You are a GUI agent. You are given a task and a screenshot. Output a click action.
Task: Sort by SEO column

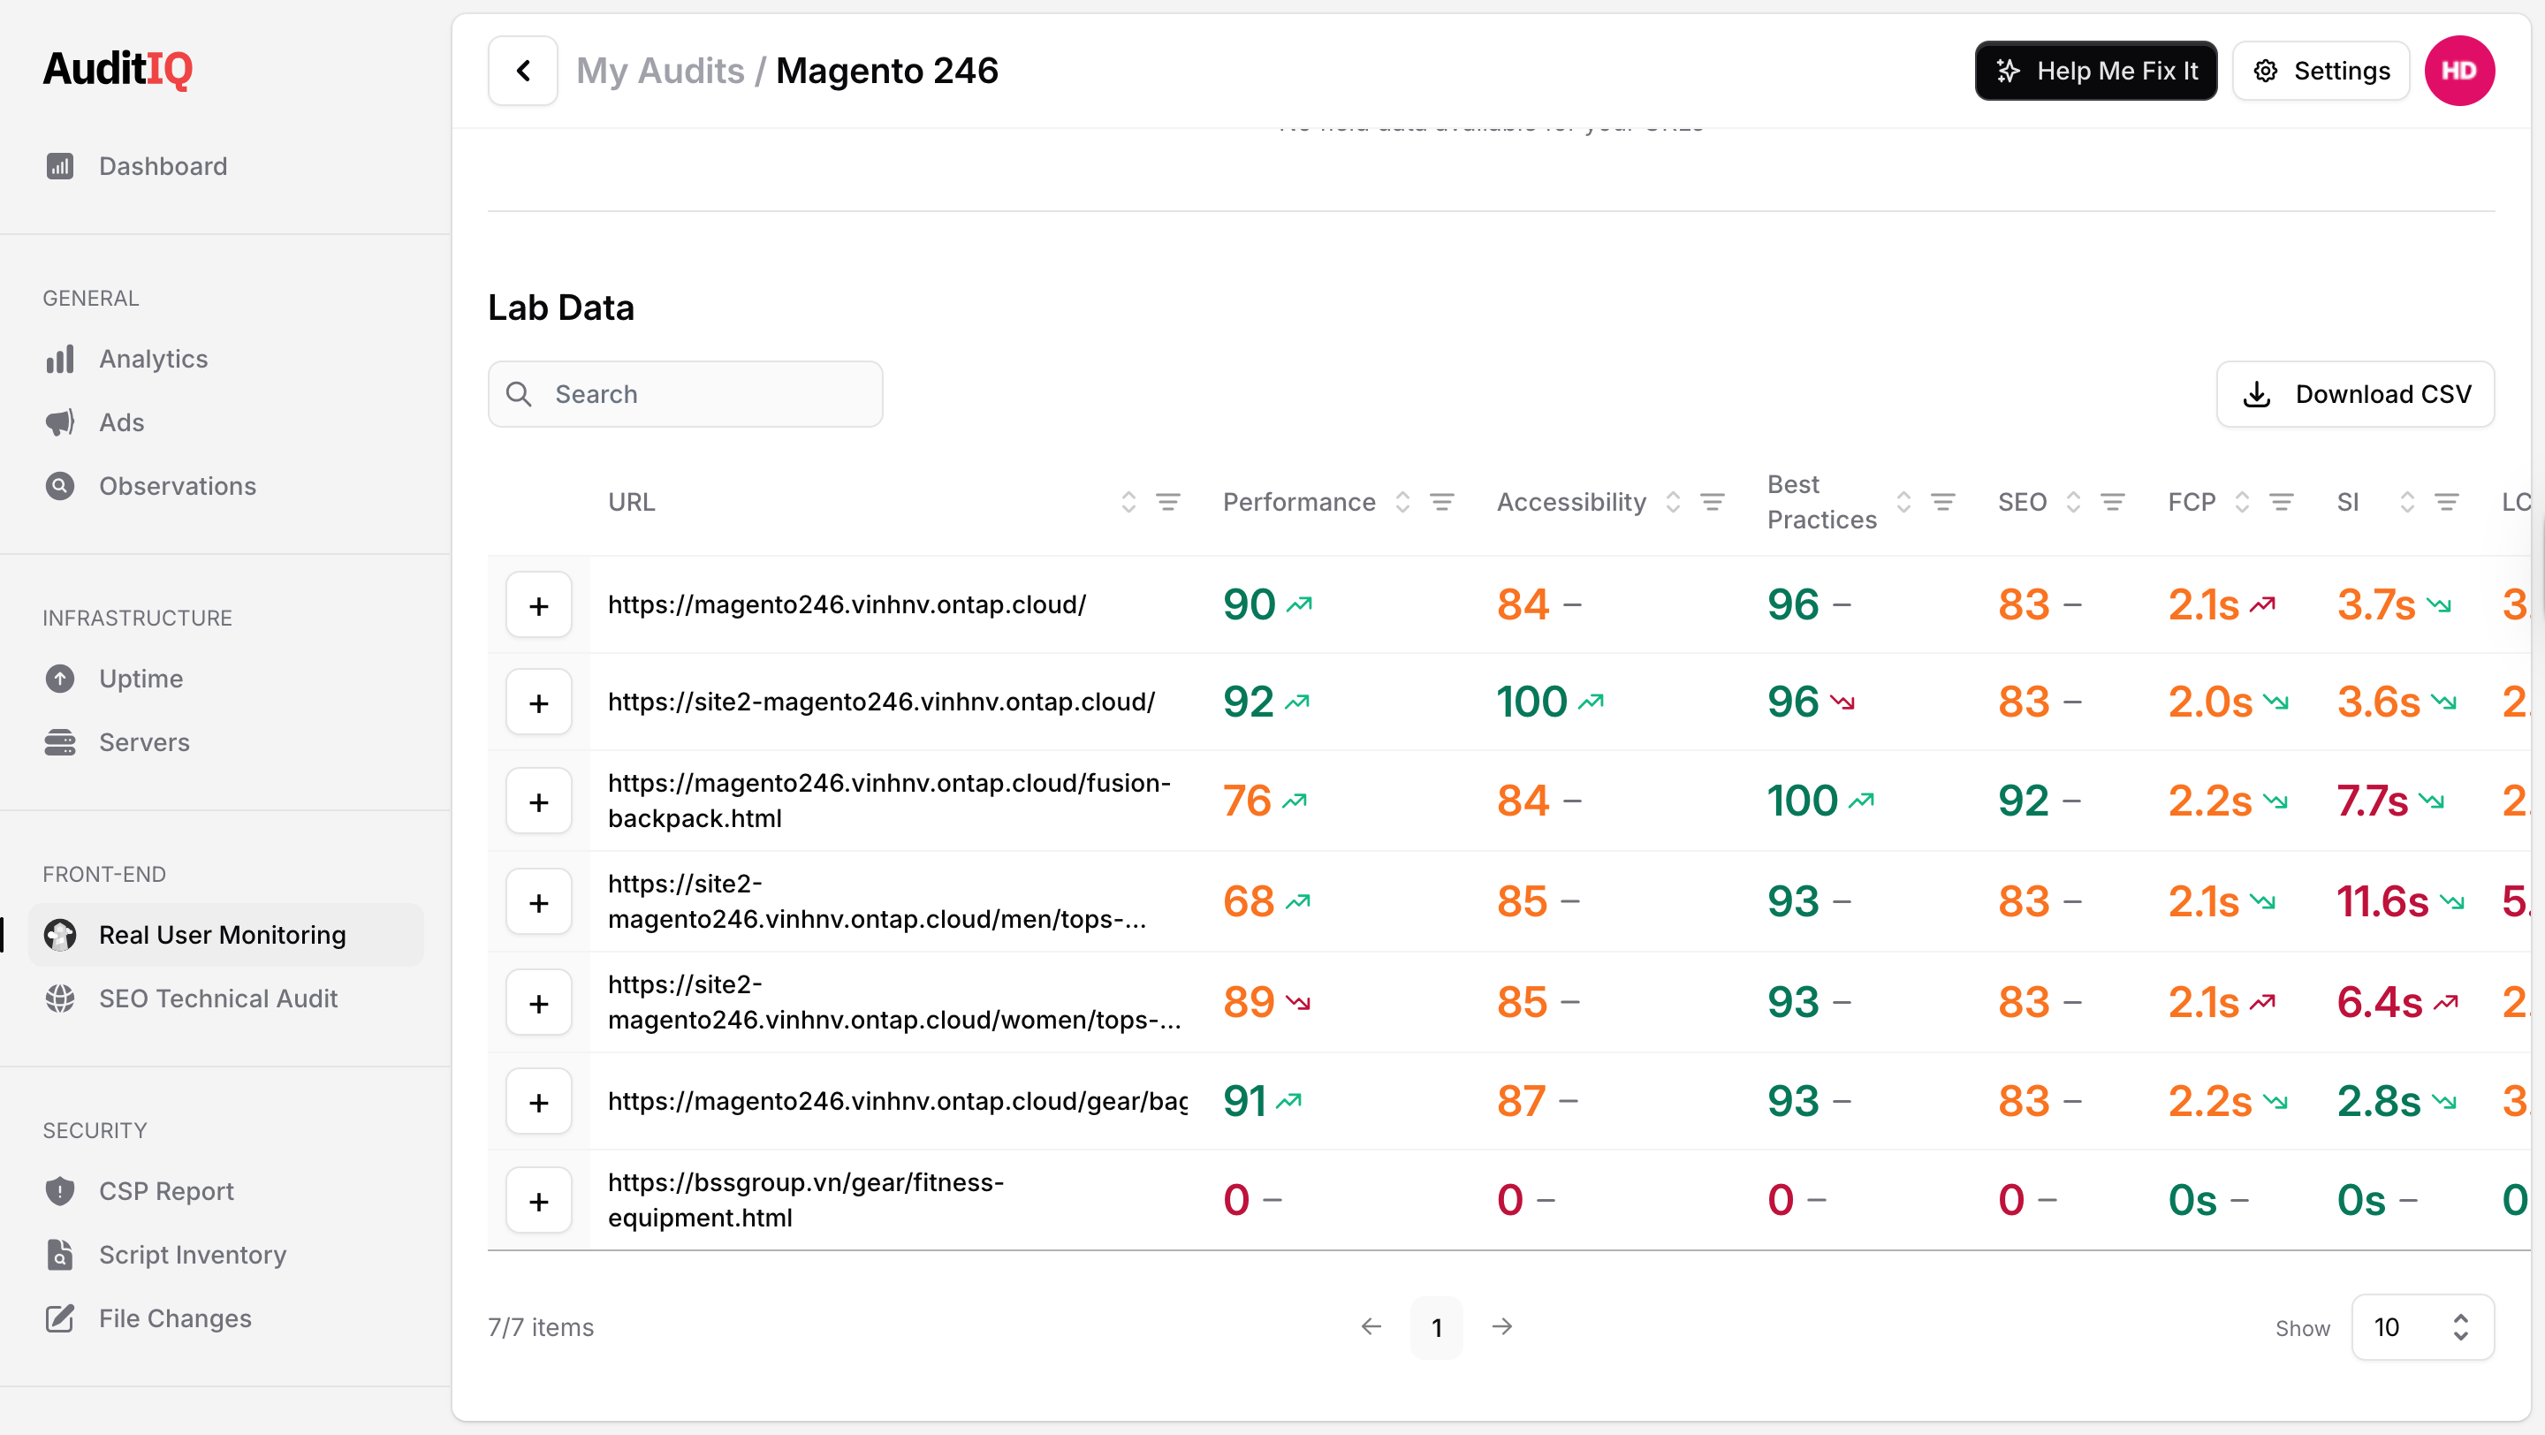coord(2074,503)
